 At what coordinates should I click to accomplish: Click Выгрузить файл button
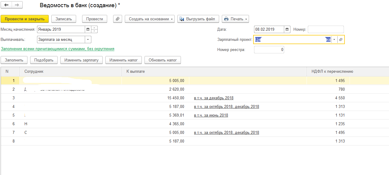pyautogui.click(x=198, y=19)
